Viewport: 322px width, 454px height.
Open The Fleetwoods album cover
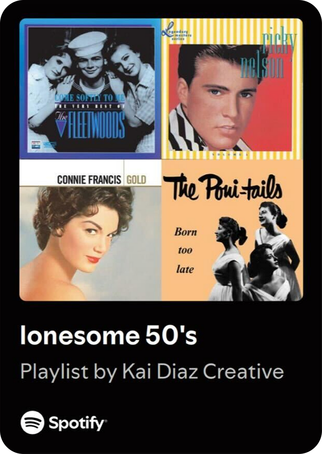click(x=91, y=88)
